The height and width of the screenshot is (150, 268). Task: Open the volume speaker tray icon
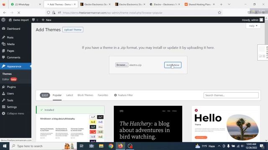(242, 146)
